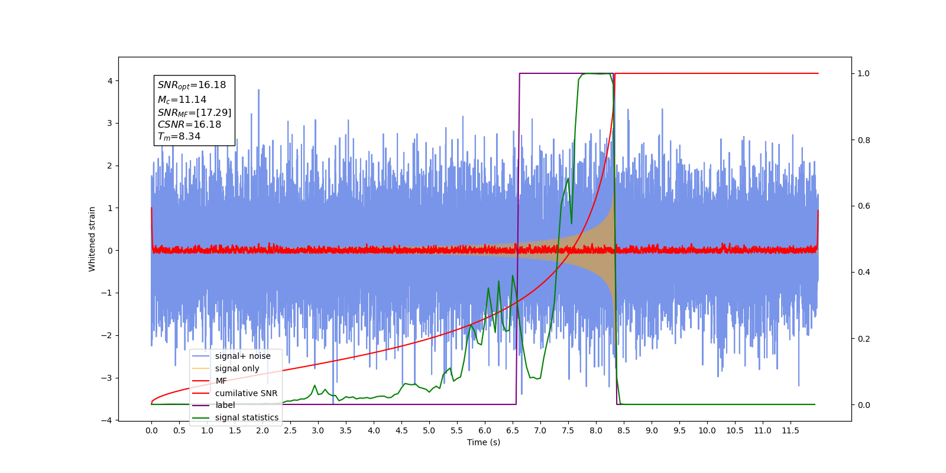Image resolution: width=946 pixels, height=473 pixels.
Task: Click the 7.0 tick on the time axis
Action: (x=540, y=430)
